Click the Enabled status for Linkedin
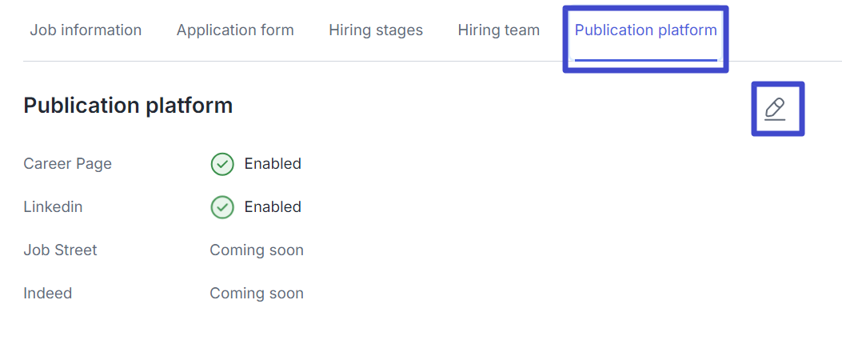842x340 pixels. pos(273,206)
